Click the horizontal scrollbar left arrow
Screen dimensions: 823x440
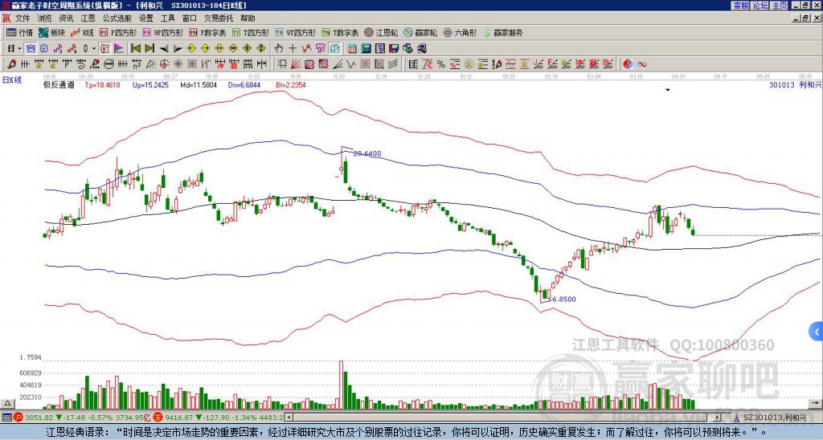tap(289, 418)
